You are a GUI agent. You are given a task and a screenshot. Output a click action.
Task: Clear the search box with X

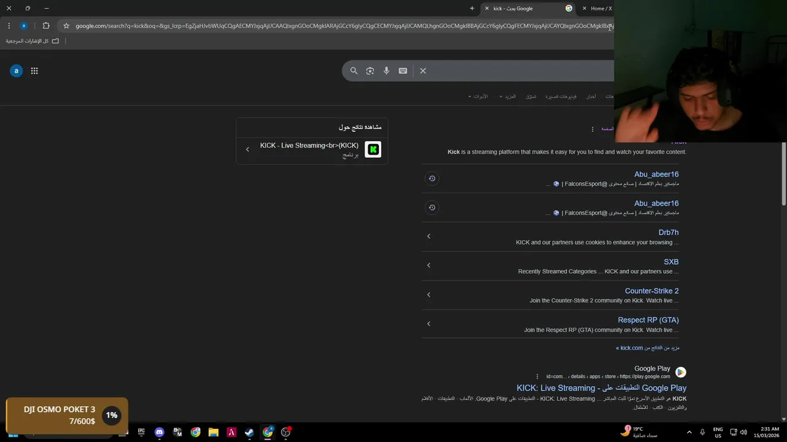[423, 71]
